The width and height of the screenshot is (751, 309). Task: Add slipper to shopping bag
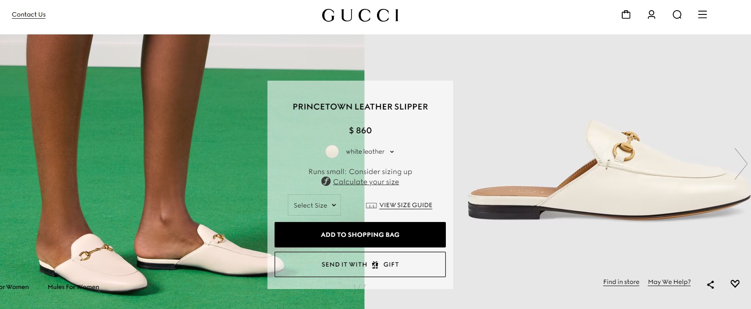point(360,235)
